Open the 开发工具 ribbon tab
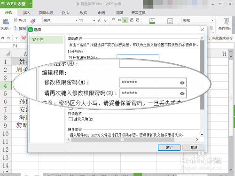This screenshot has height=176, width=235. [x=138, y=13]
